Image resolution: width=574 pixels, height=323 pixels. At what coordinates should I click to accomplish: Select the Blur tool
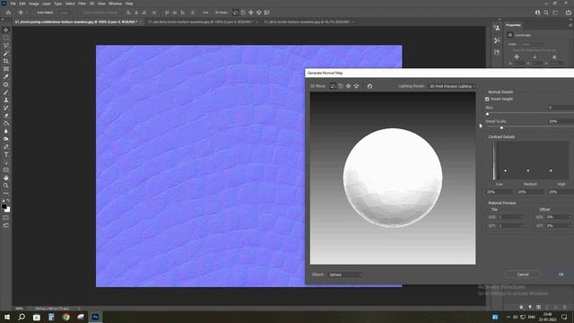click(x=6, y=131)
